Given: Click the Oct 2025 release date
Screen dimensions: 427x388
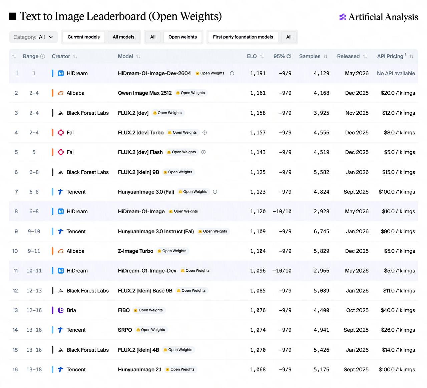Looking at the screenshot, I should coord(357,310).
